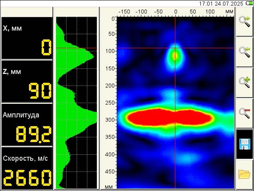Select the Z, мм depth panel
The width and height of the screenshot is (254, 191).
tap(27, 81)
